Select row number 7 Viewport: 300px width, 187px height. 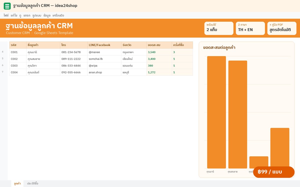pos(3,72)
